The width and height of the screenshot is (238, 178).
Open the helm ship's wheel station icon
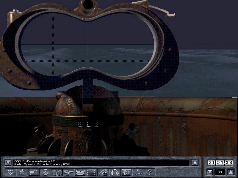point(10,172)
